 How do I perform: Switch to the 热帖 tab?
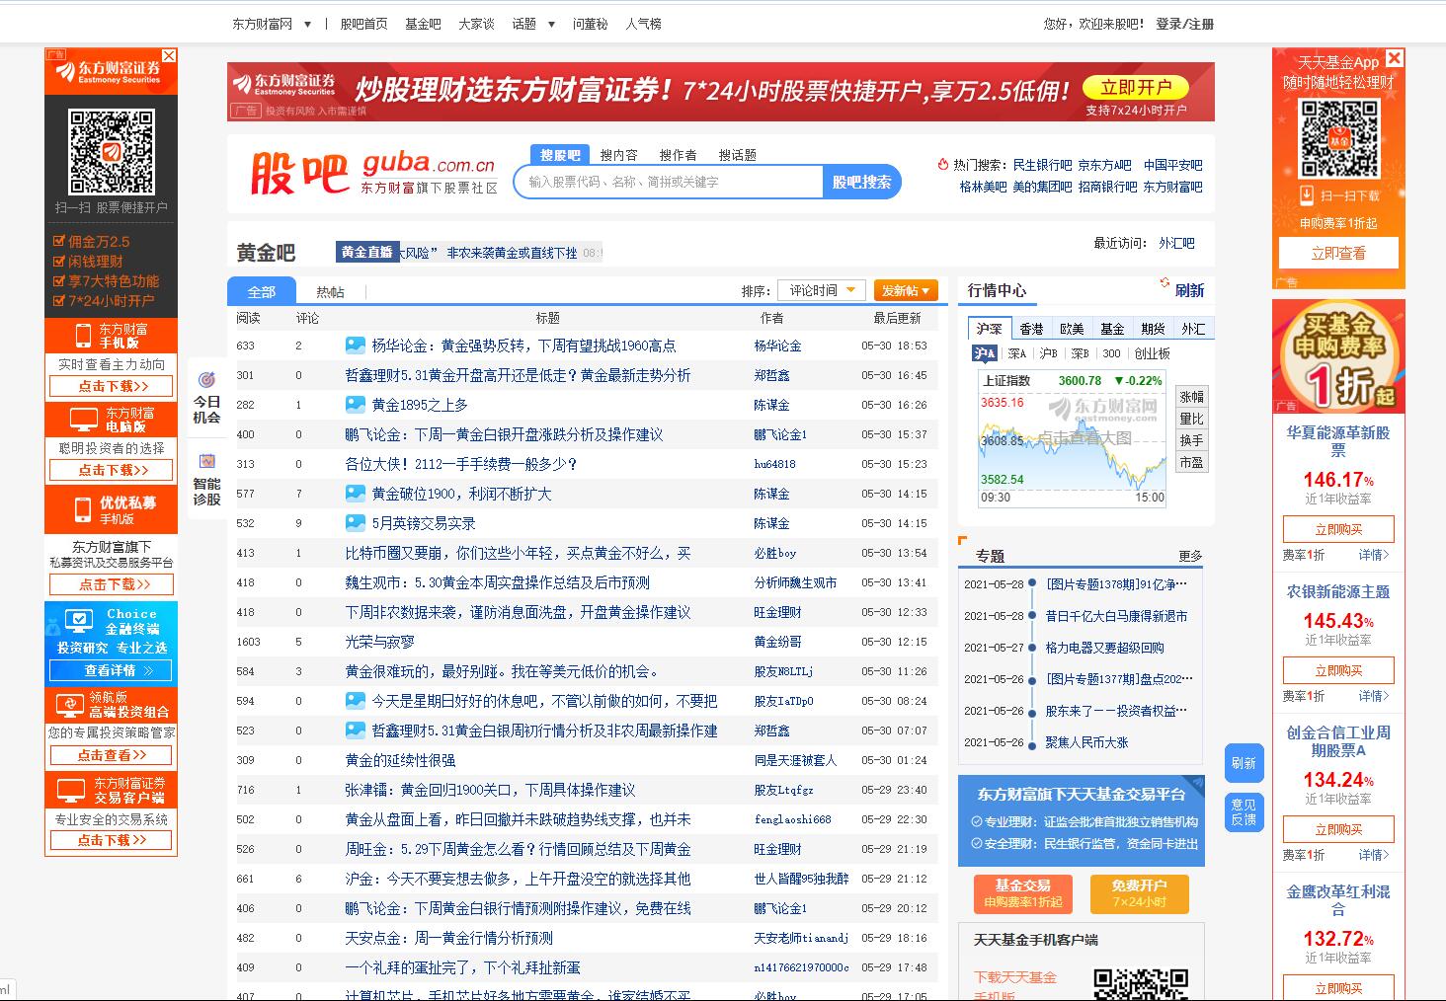click(x=330, y=291)
